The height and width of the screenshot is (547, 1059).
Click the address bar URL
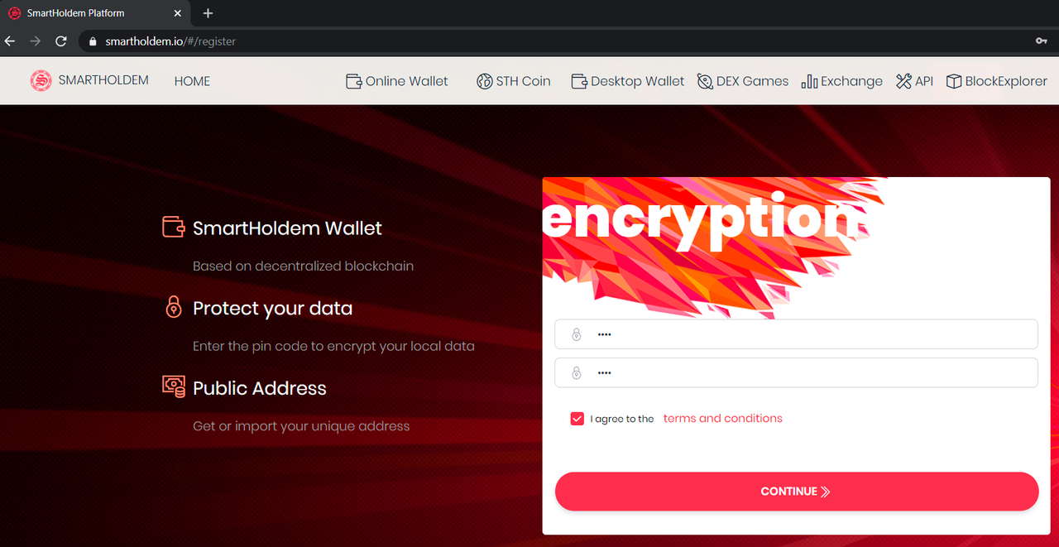170,41
